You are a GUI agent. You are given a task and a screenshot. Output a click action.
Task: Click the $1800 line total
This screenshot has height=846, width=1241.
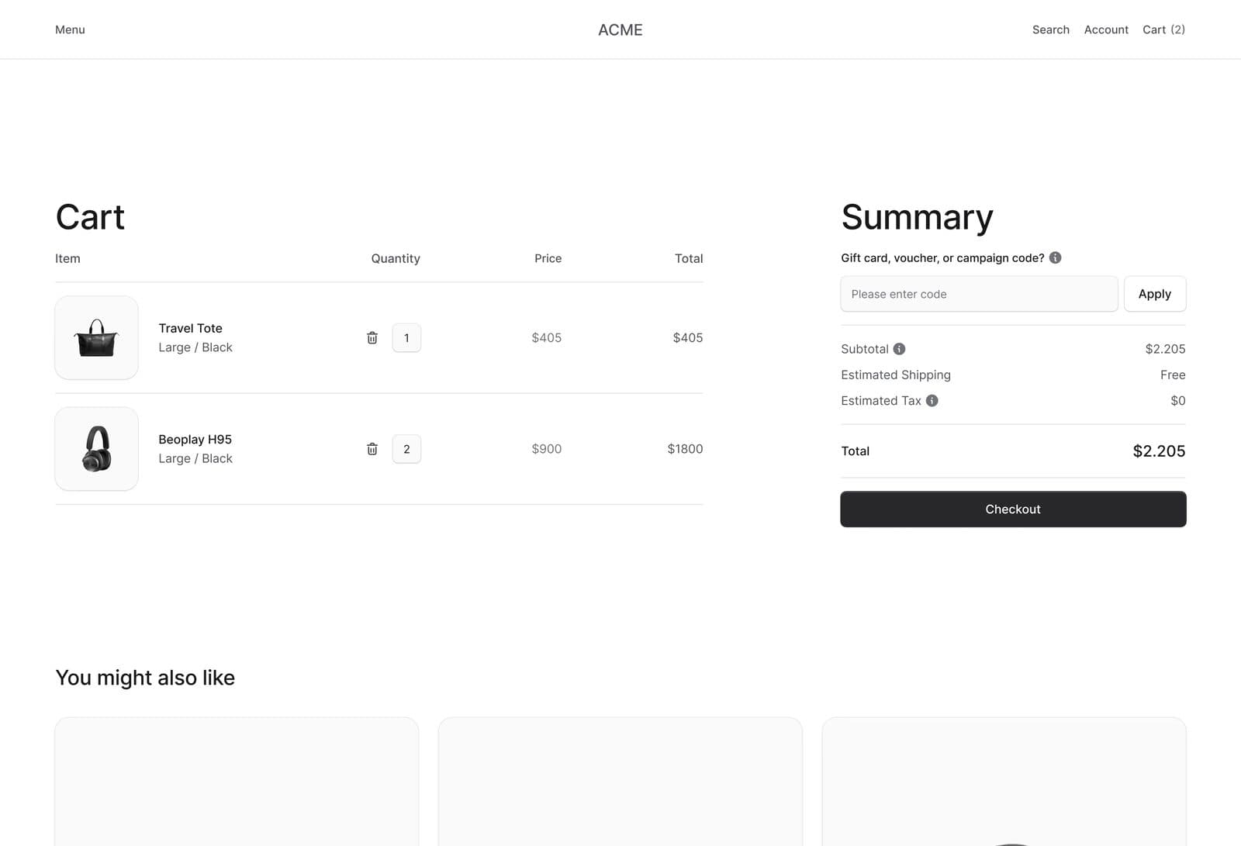[685, 449]
